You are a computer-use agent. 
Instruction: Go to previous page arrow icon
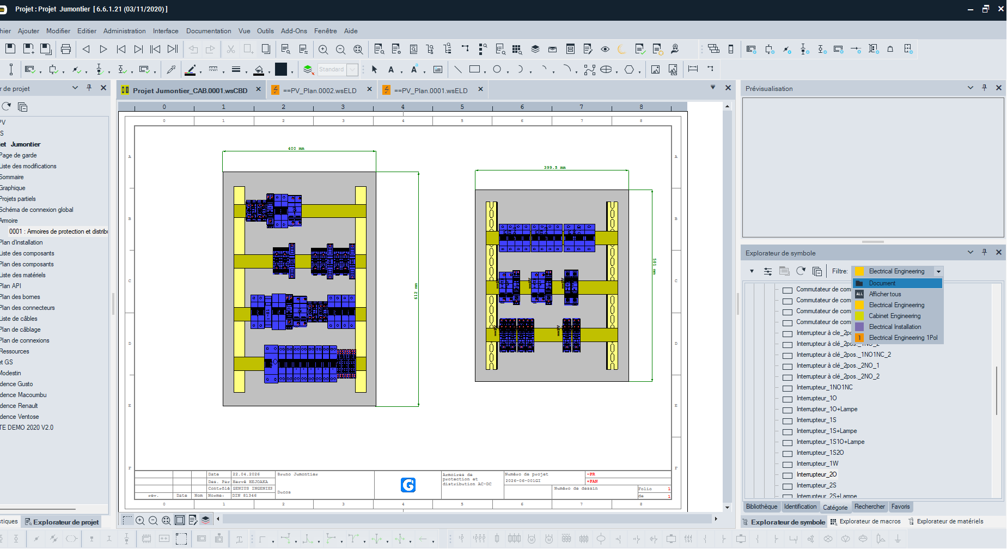pos(86,49)
